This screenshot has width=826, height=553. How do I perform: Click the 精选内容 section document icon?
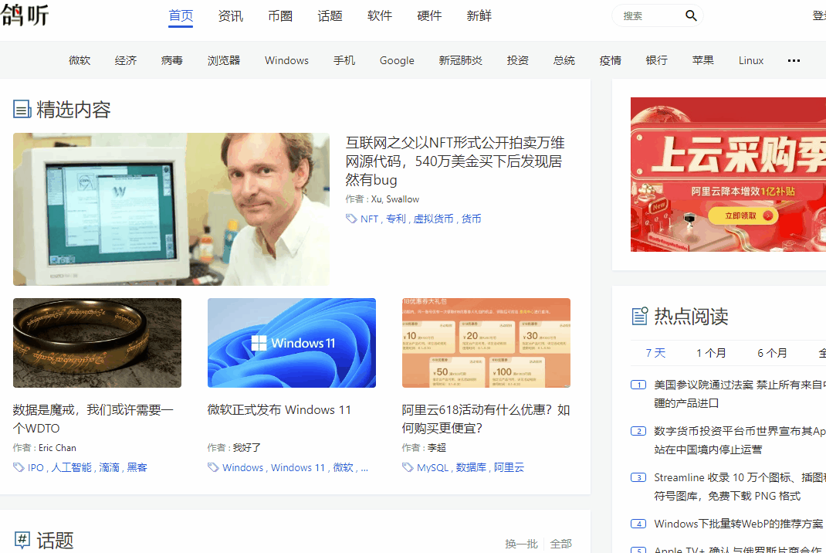coord(22,109)
